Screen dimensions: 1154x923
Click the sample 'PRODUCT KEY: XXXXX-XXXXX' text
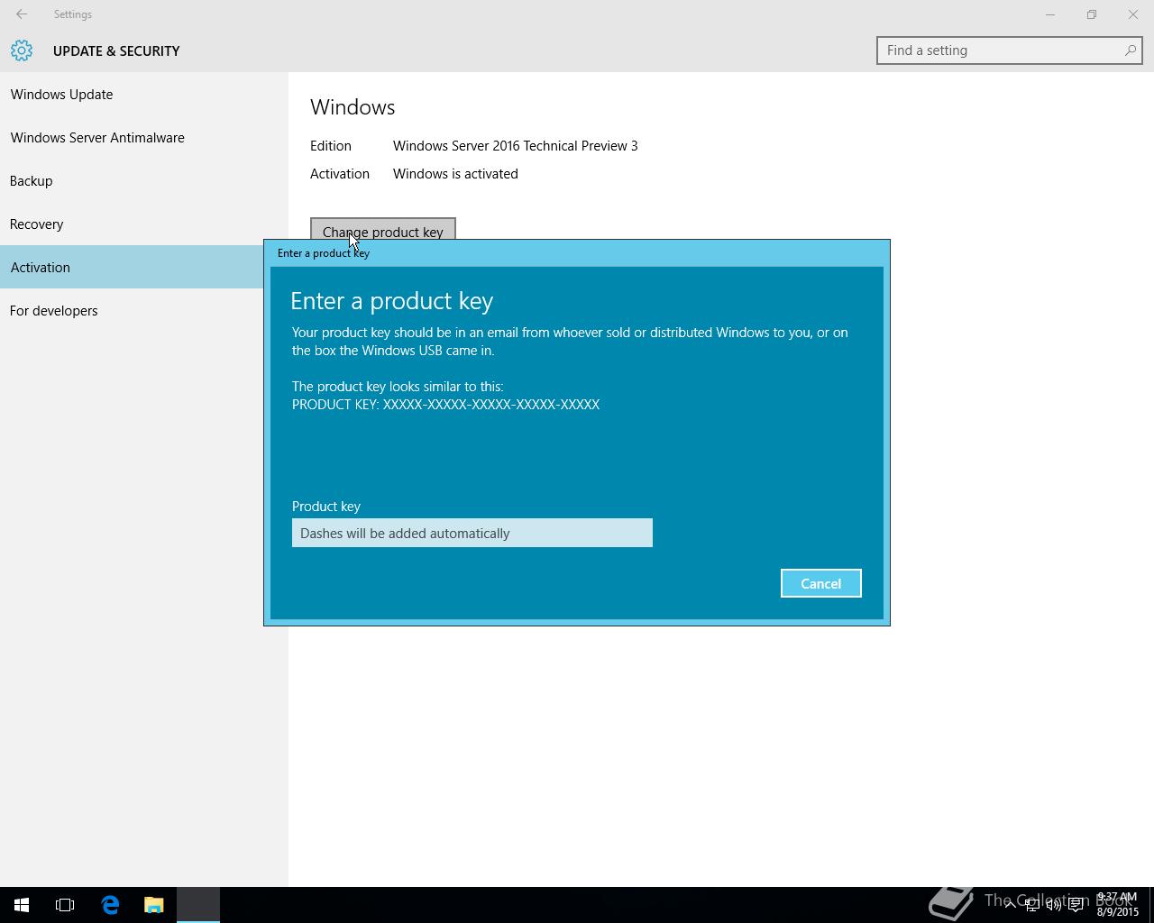[x=446, y=405]
